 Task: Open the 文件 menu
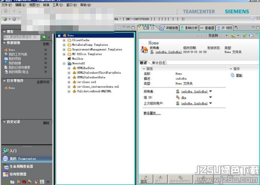7,5
